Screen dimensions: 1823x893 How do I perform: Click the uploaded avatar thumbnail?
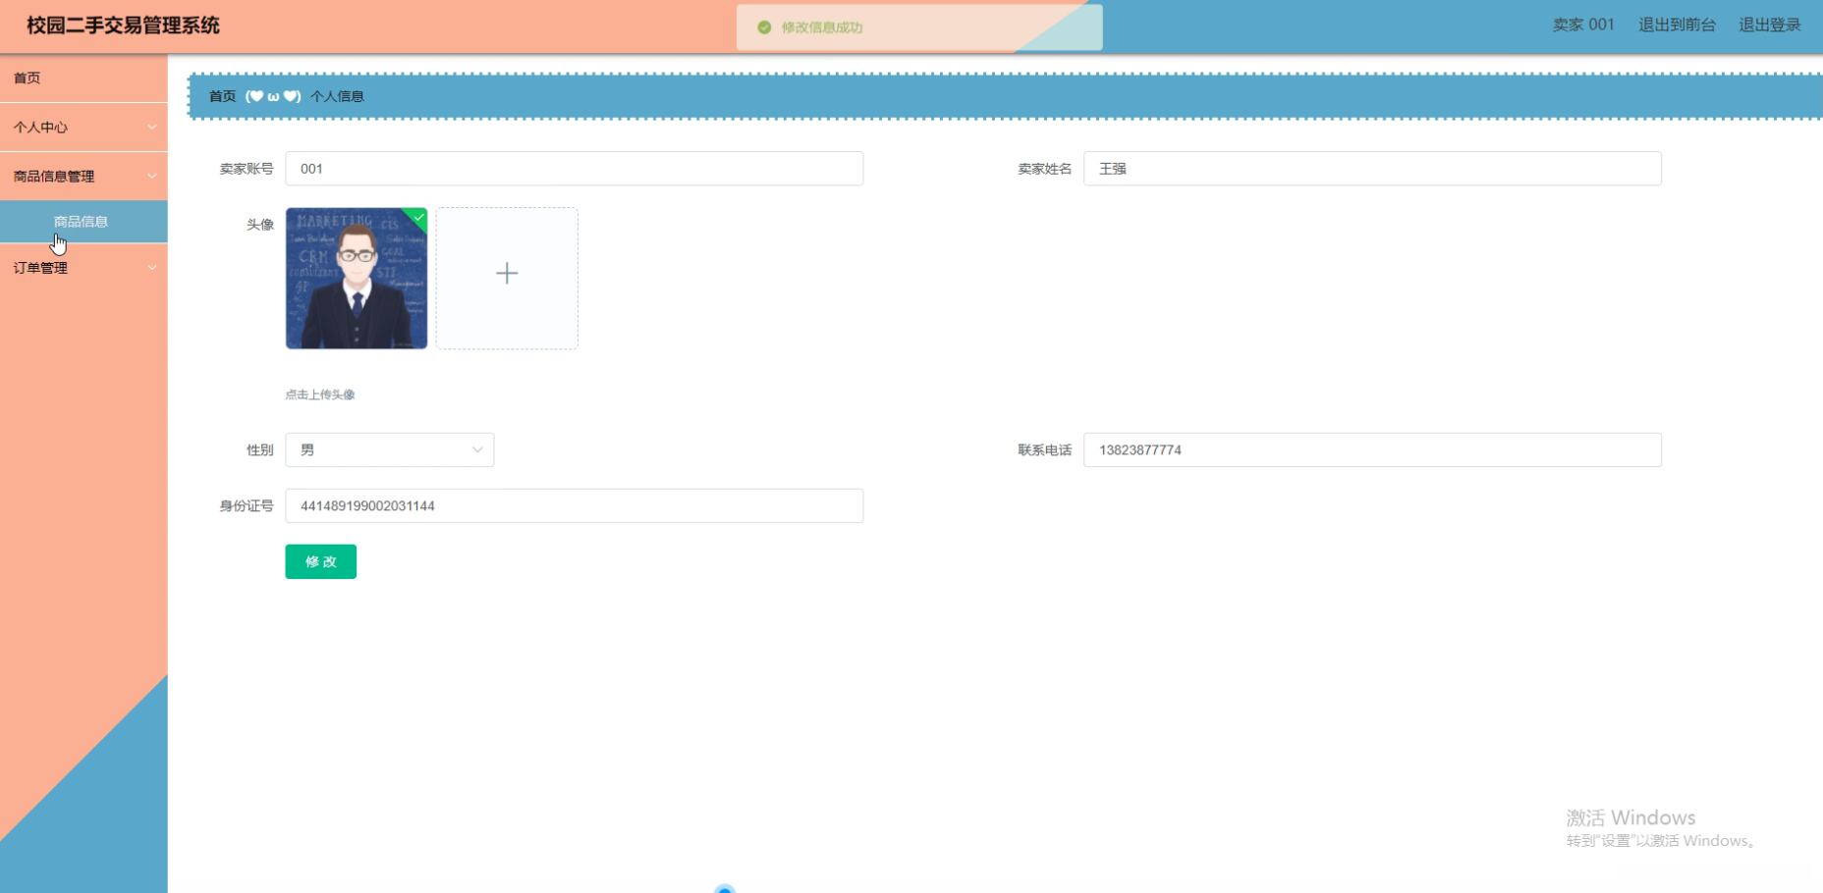[357, 279]
